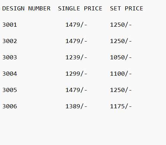Click set price 1175/- in 3006 row

[x=121, y=106]
